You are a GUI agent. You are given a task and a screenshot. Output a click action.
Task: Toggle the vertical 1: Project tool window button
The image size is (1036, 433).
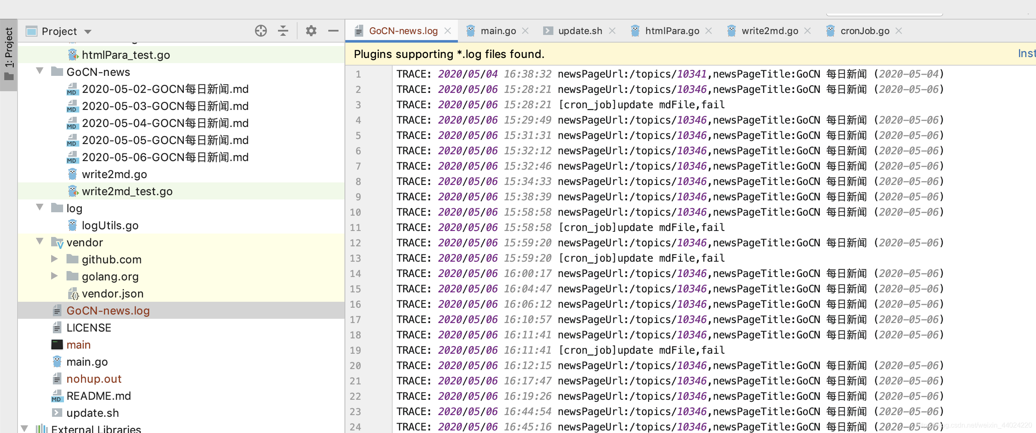(9, 54)
